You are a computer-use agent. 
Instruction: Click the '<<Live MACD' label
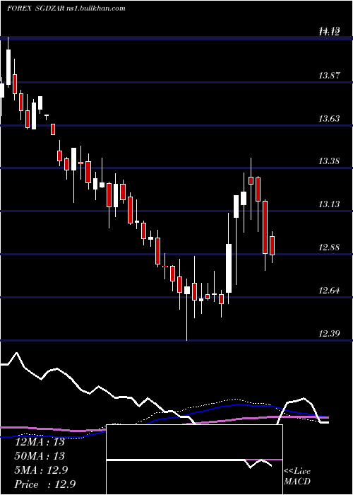pyautogui.click(x=297, y=477)
